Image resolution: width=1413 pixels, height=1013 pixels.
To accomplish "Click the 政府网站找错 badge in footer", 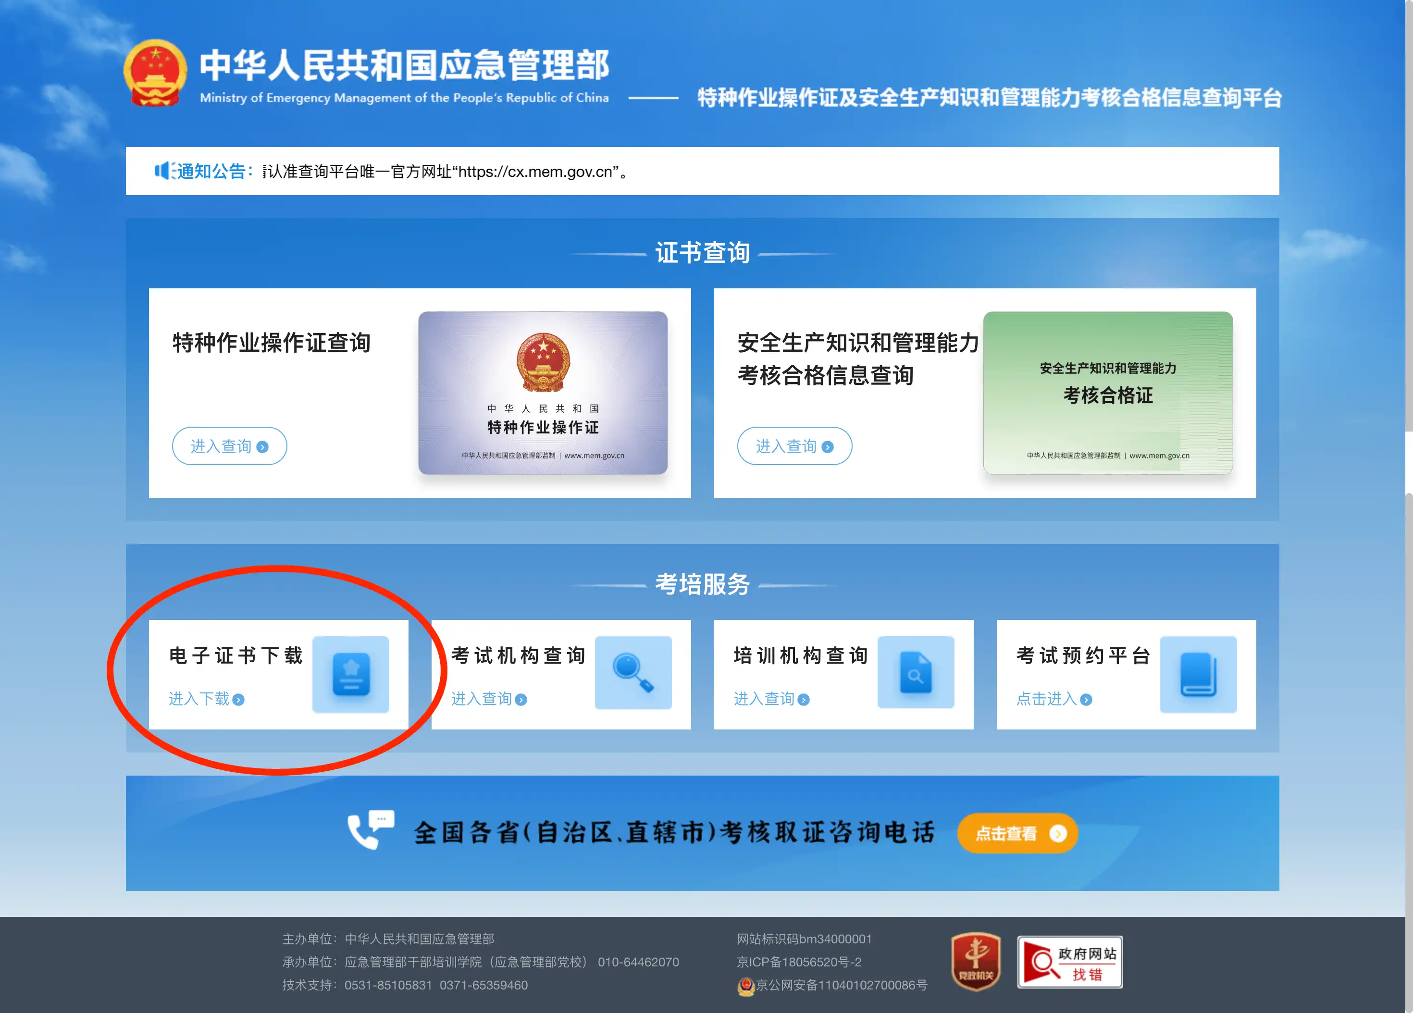I will (x=1070, y=961).
